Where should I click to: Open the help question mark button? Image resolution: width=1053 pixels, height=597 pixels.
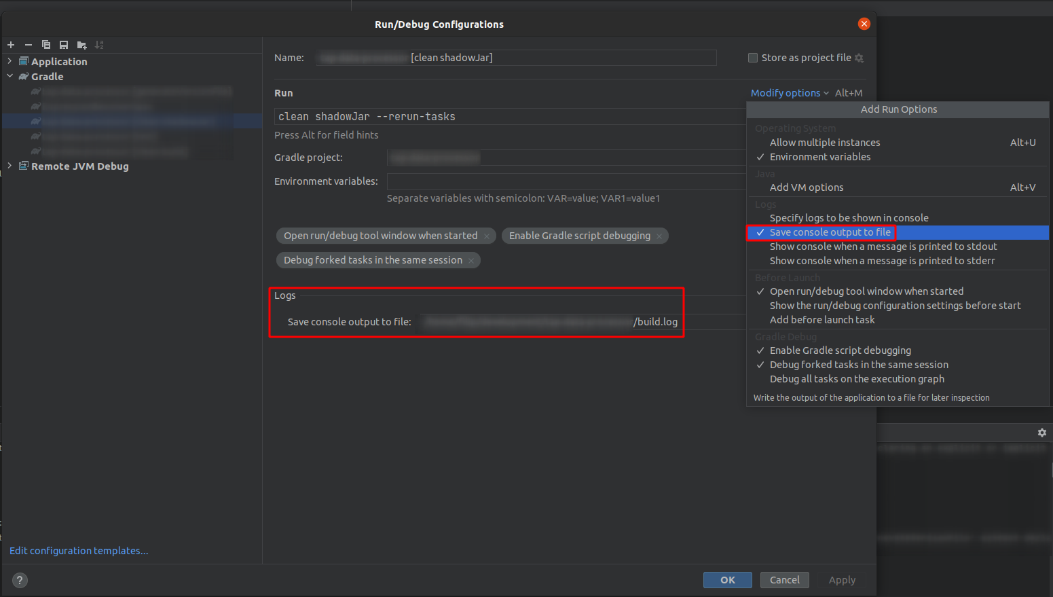pos(20,580)
